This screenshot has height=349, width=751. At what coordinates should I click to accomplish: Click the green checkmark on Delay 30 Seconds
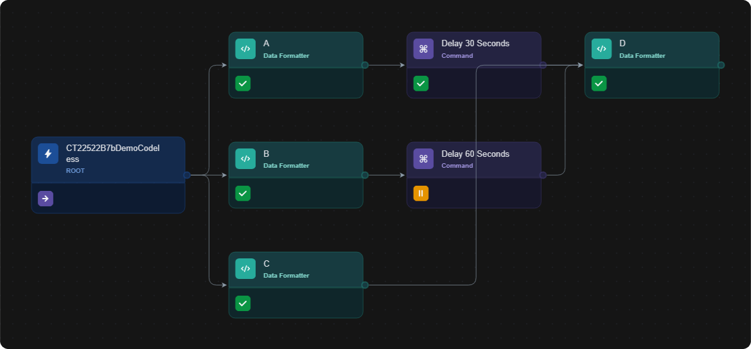click(x=421, y=84)
